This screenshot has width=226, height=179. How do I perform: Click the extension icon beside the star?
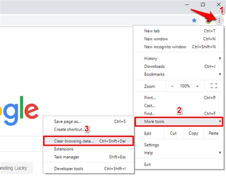click(208, 20)
